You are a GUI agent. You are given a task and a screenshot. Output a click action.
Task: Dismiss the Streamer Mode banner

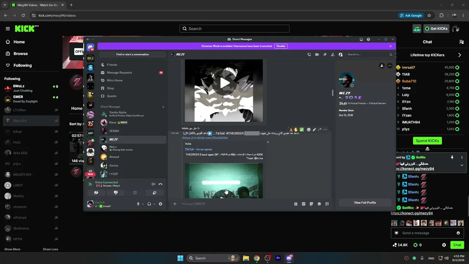(x=391, y=46)
